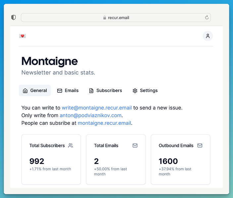Go to the Settings tab
This screenshot has width=233, height=198.
click(x=145, y=90)
